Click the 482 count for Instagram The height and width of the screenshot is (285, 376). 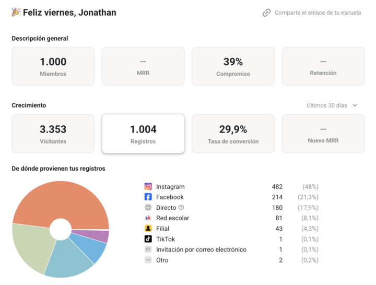(x=277, y=187)
